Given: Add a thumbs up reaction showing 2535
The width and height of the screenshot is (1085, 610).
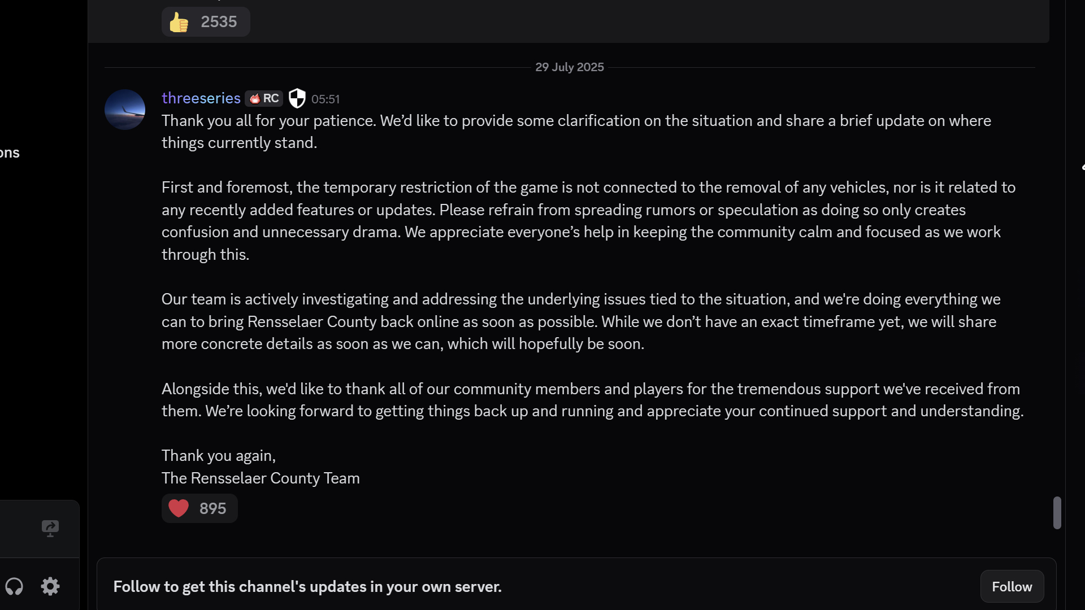Looking at the screenshot, I should tap(206, 22).
